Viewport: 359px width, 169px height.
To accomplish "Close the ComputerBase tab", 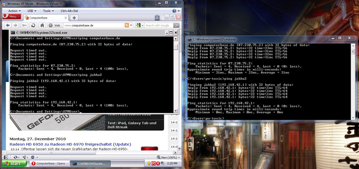I will click(x=66, y=18).
